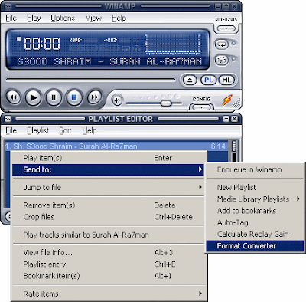The image size is (306, 302).
Task: Close the Winamp main window
Action: (234, 6)
